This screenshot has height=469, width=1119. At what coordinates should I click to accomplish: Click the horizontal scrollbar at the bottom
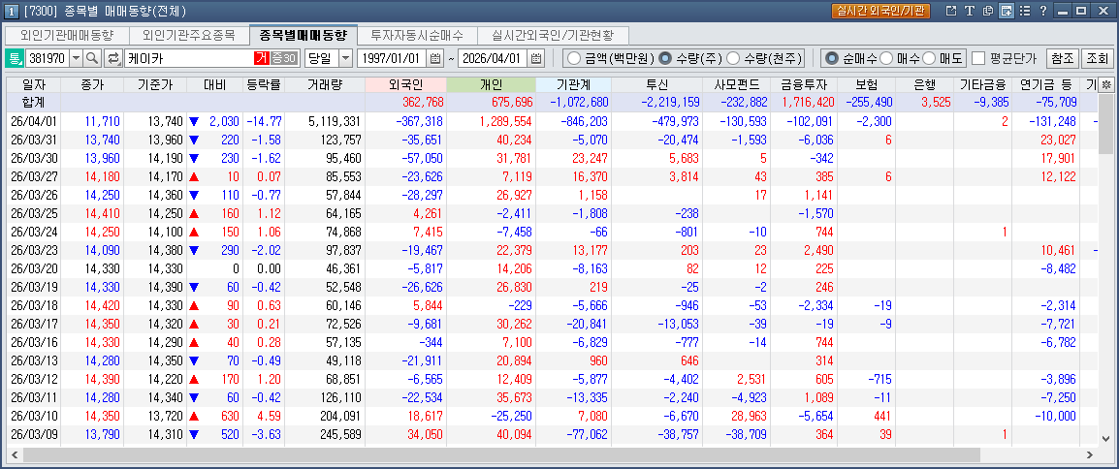(x=553, y=453)
